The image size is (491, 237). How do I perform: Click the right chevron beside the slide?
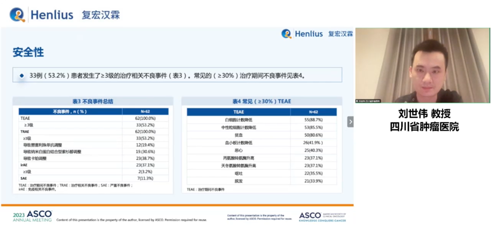(x=350, y=122)
